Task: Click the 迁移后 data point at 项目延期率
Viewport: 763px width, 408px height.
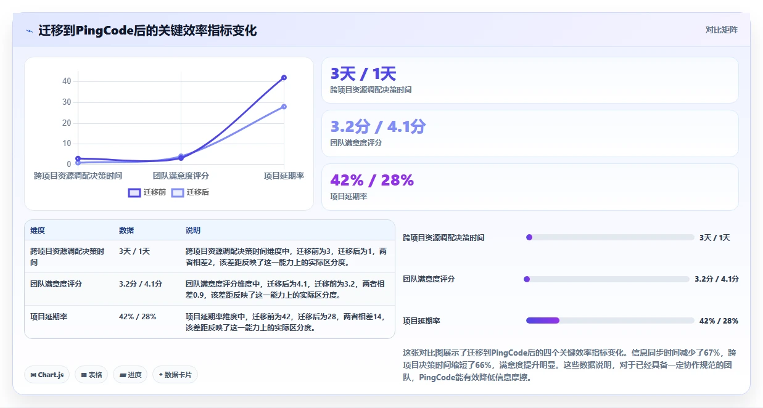Action: pos(284,107)
